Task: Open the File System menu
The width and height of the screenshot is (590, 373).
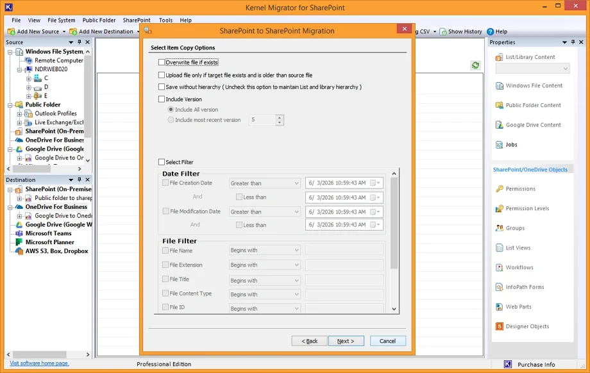Action: point(62,21)
